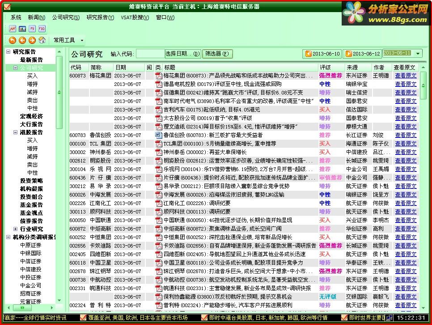Open the 研究报告(Y) menu
This screenshot has height=325, width=432.
100,17
